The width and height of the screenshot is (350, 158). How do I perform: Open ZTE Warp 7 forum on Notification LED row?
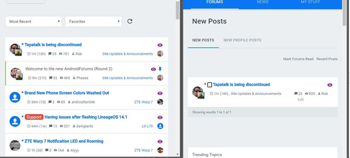144,150
